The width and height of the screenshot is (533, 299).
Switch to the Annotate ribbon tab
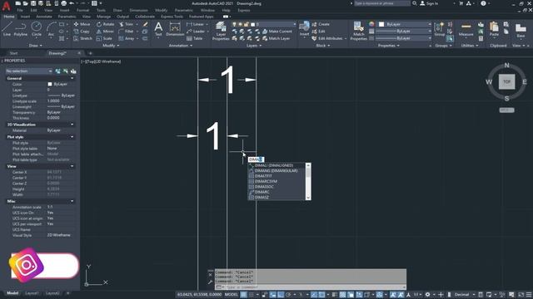click(x=44, y=17)
